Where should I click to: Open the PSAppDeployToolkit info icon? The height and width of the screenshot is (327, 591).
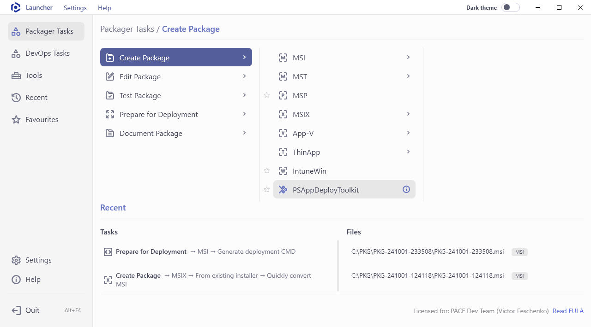point(406,189)
